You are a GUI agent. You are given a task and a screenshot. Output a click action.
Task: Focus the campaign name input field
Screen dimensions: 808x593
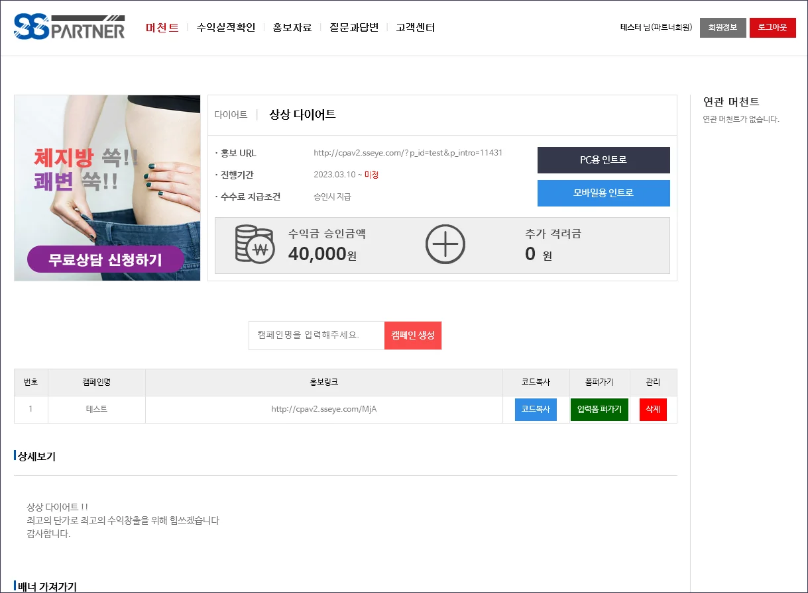click(x=317, y=336)
